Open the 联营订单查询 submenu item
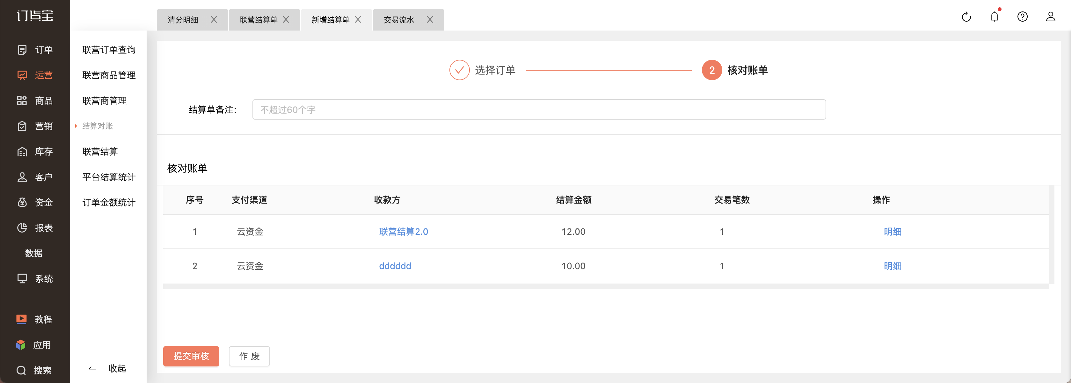This screenshot has width=1071, height=383. (109, 50)
